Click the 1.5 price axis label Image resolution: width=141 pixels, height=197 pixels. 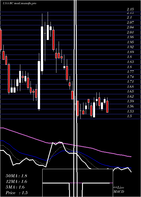pyautogui.click(x=129, y=116)
